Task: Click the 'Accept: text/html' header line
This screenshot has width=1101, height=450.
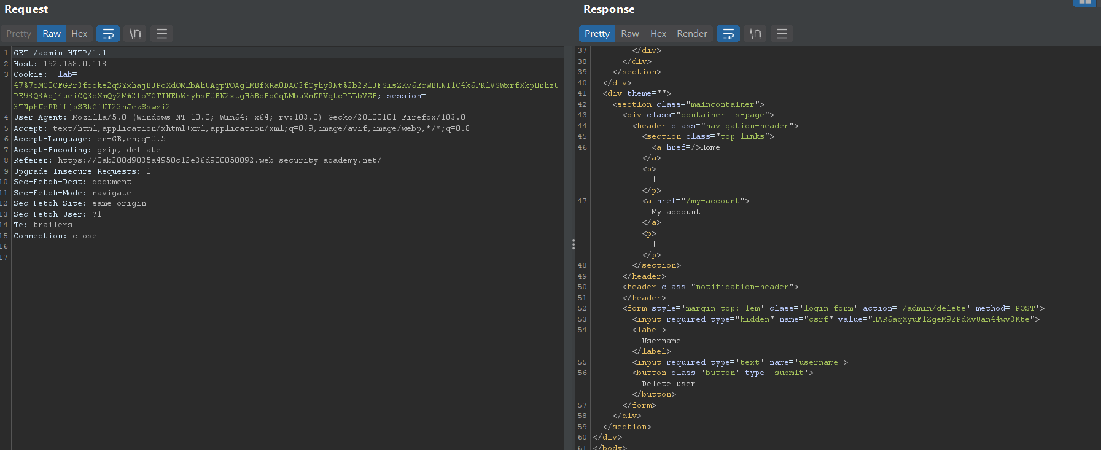Action: pos(242,128)
